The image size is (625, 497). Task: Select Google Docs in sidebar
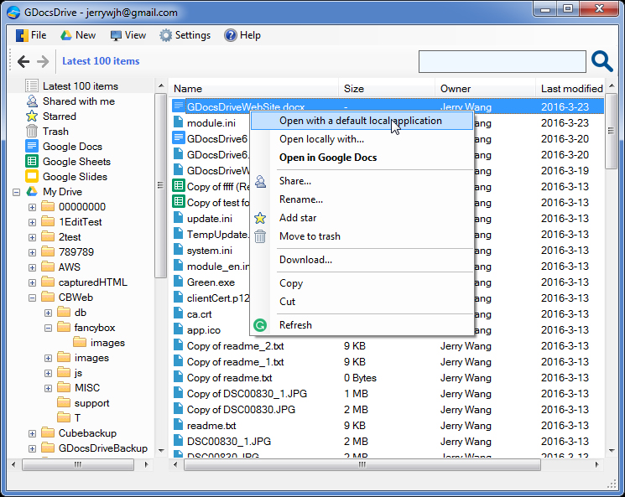pyautogui.click(x=72, y=147)
